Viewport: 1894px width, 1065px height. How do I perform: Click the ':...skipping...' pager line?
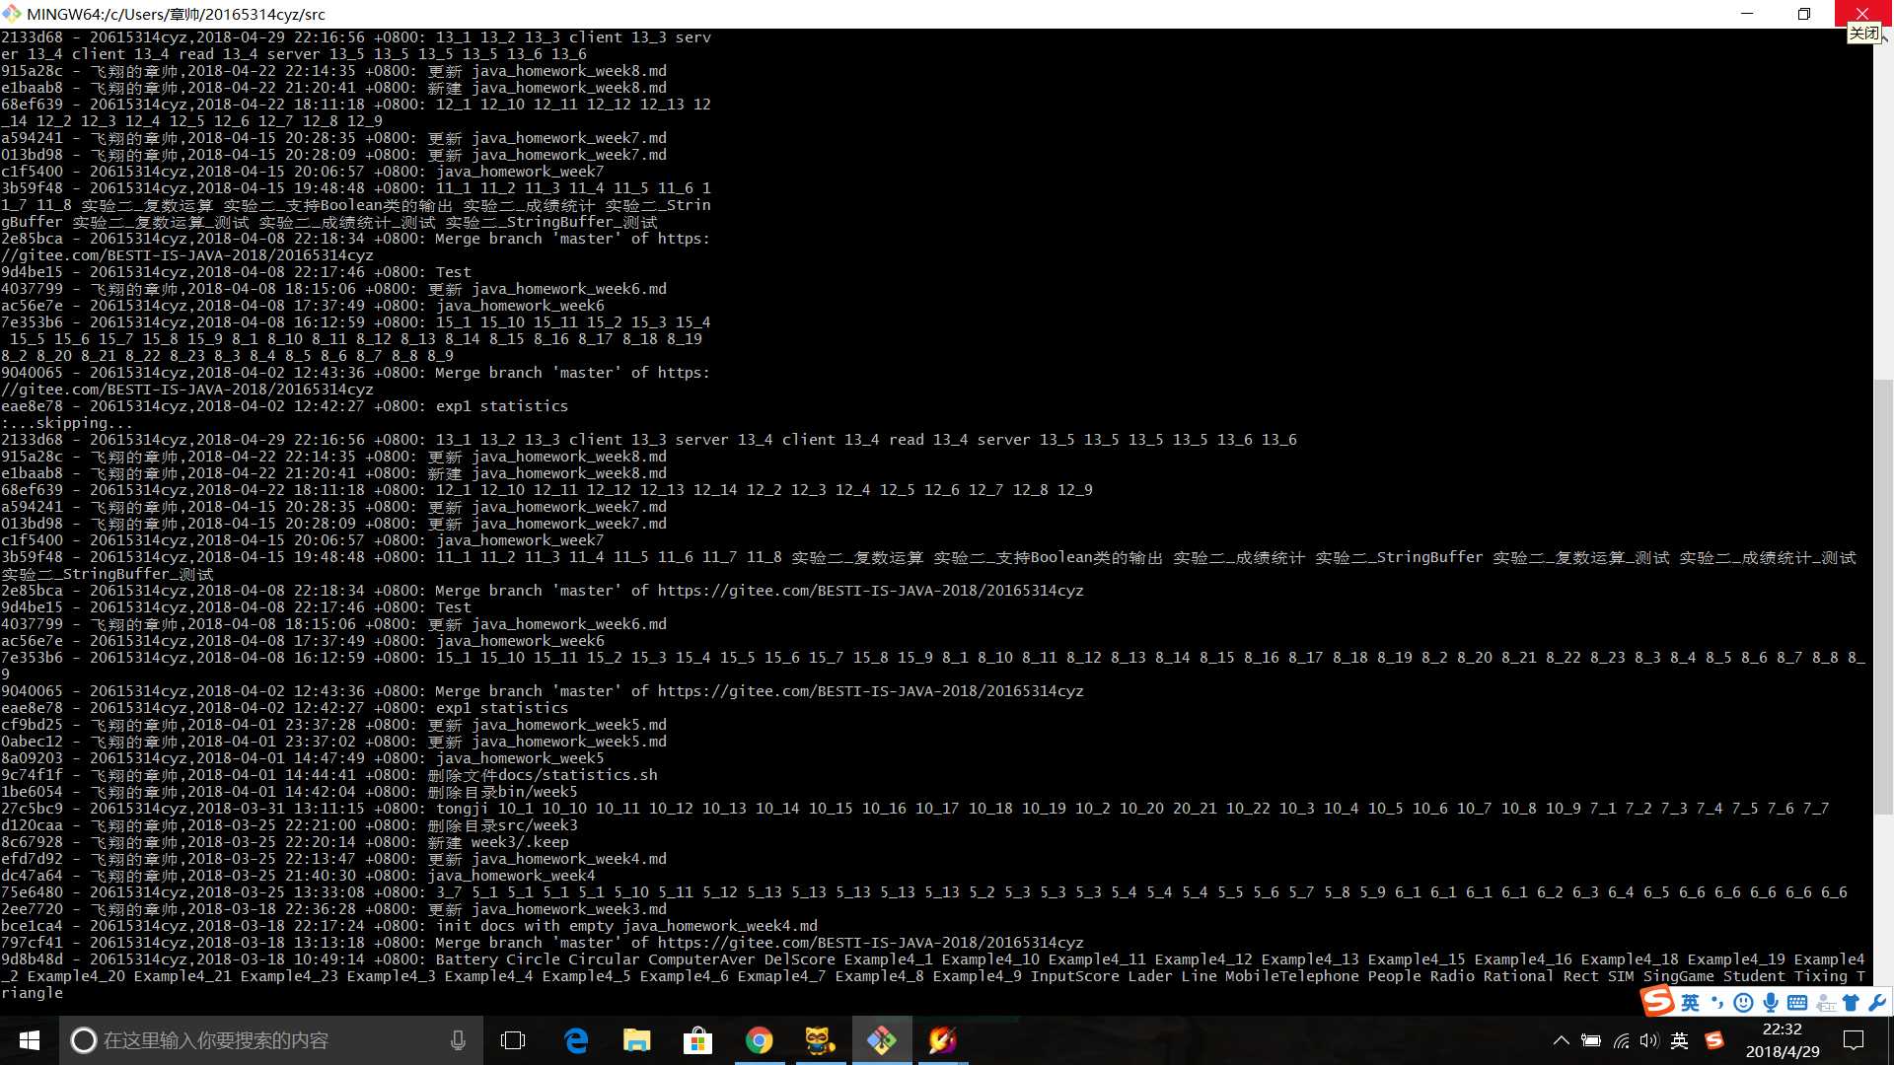coord(66,423)
